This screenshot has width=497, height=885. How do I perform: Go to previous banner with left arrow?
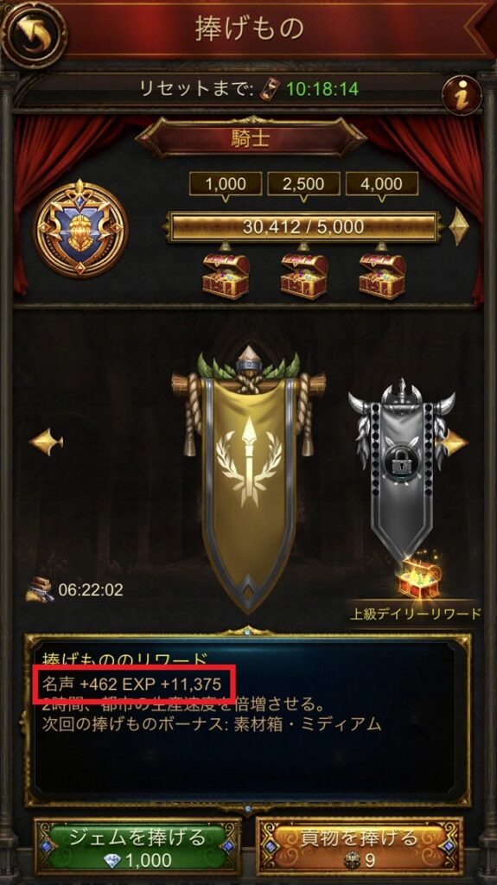click(x=47, y=442)
